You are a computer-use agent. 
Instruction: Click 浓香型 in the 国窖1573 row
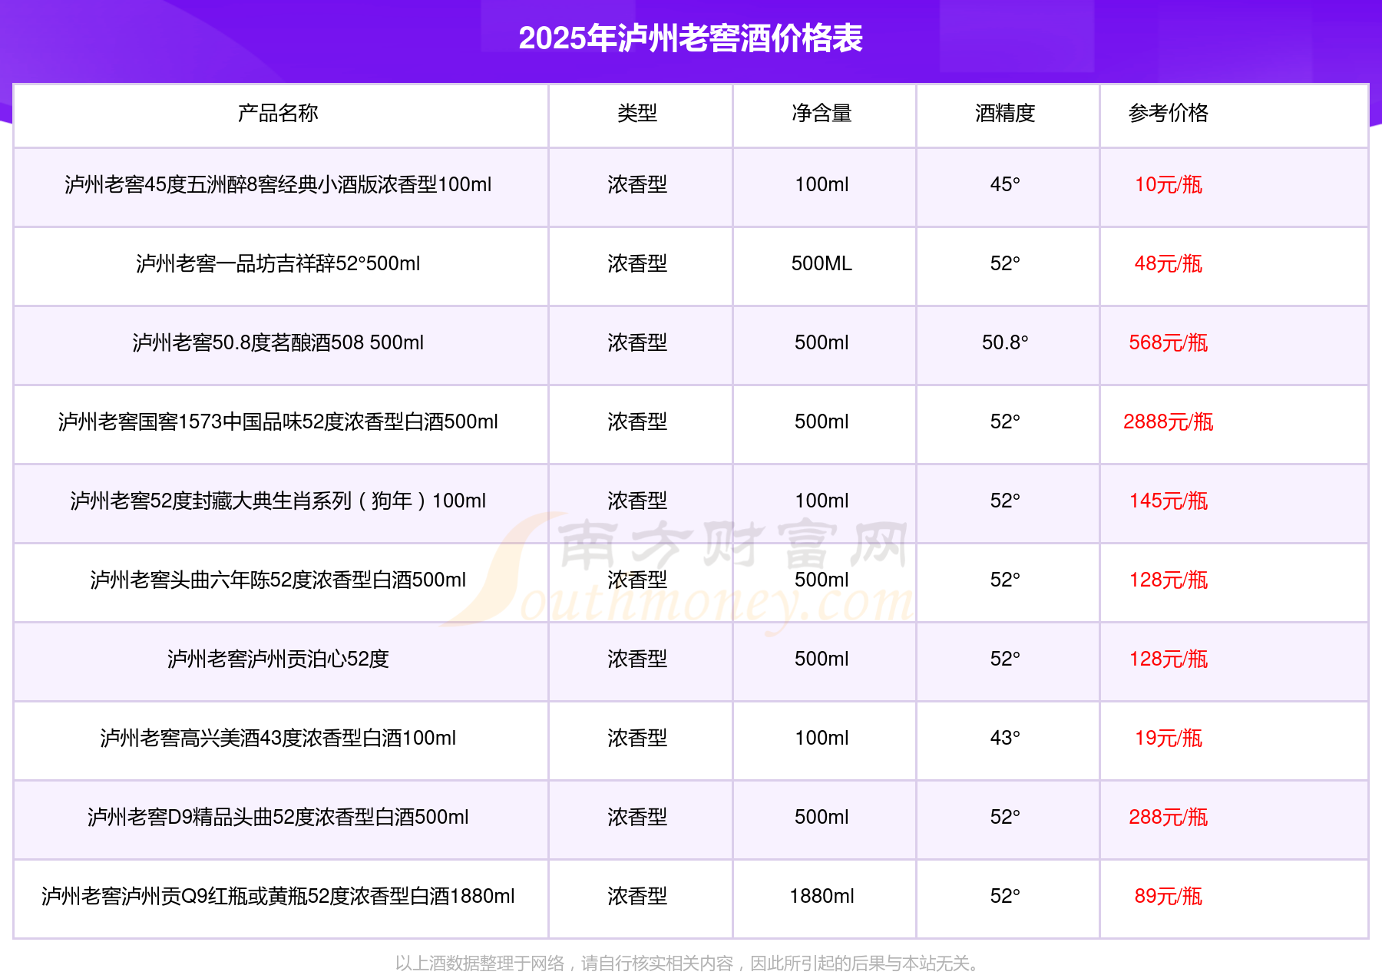point(637,421)
